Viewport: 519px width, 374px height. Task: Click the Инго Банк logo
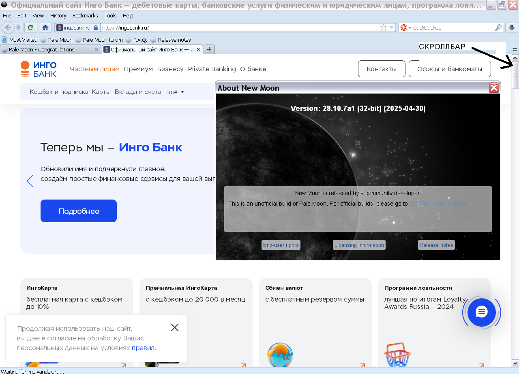click(39, 69)
